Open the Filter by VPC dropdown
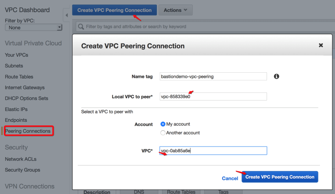This screenshot has height=194, width=335. click(33, 28)
